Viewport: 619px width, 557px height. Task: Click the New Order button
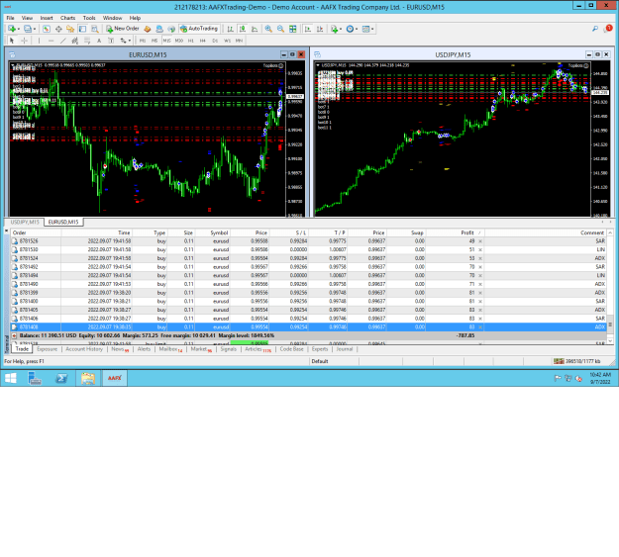pyautogui.click(x=123, y=29)
